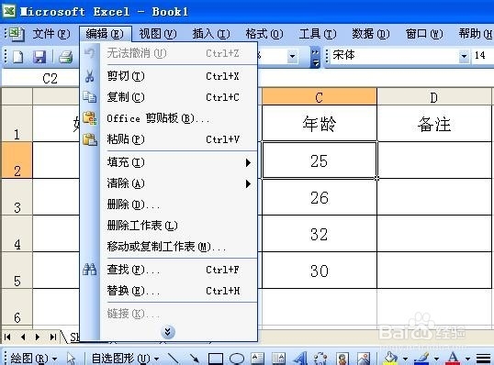
Task: Go to first sheet tab arrow
Action: coord(7,337)
